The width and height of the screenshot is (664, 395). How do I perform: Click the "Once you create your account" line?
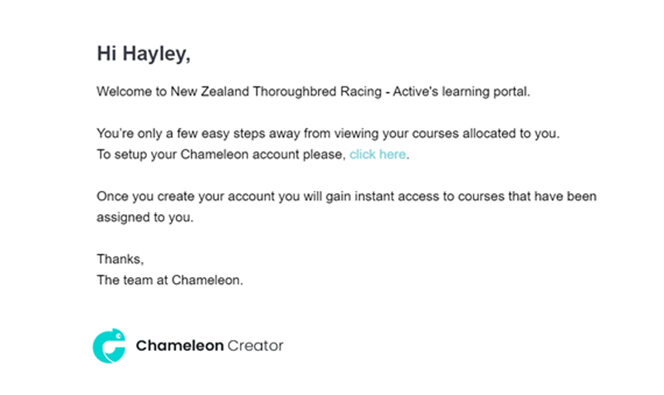tap(346, 197)
